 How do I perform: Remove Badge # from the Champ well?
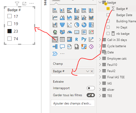pyautogui.click(x=92, y=71)
